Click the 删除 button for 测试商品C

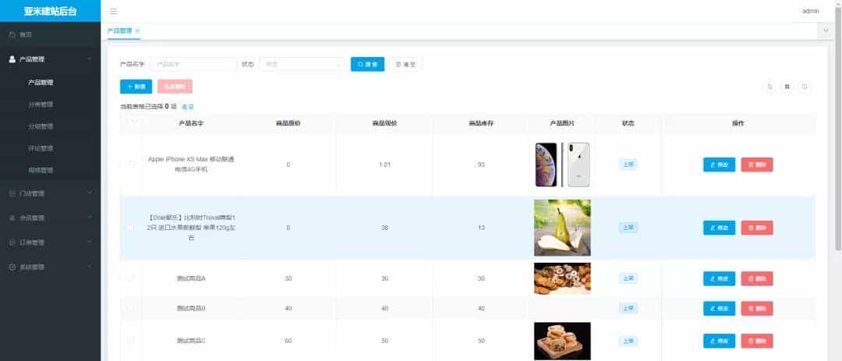coord(756,342)
